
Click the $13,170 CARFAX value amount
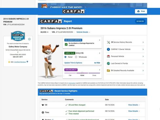coord(80,53)
